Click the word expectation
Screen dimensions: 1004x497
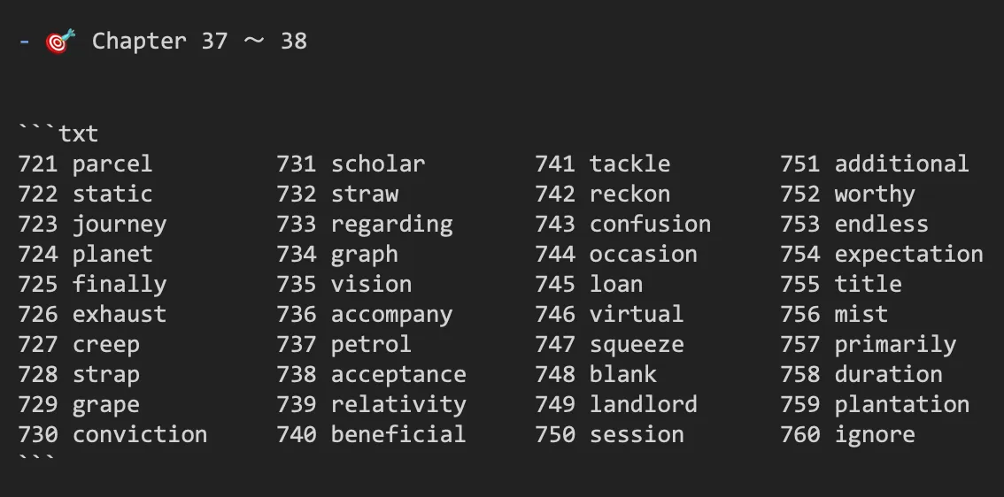click(908, 255)
